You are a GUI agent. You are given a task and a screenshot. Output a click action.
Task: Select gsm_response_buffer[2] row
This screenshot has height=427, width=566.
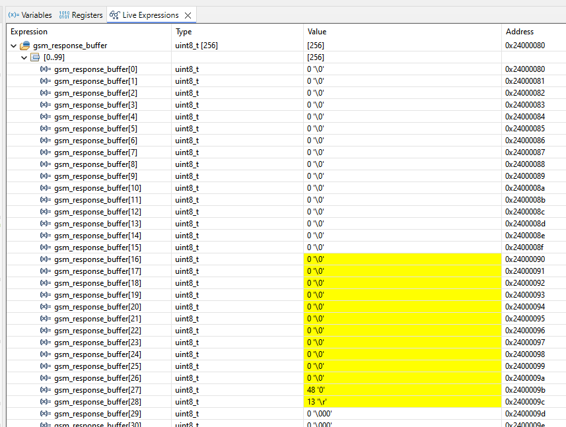286,93
